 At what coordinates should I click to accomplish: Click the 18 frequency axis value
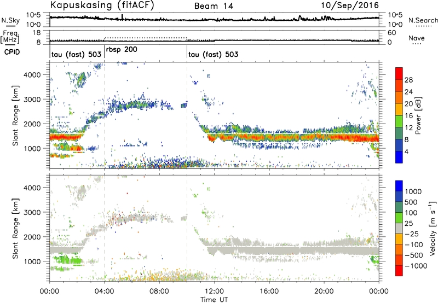tap(36, 33)
